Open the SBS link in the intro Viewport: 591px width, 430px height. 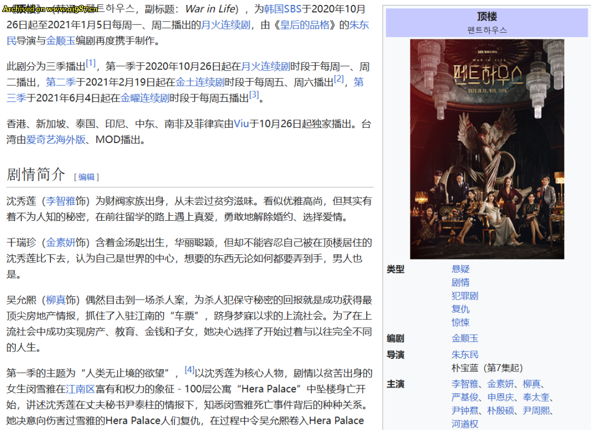point(293,9)
